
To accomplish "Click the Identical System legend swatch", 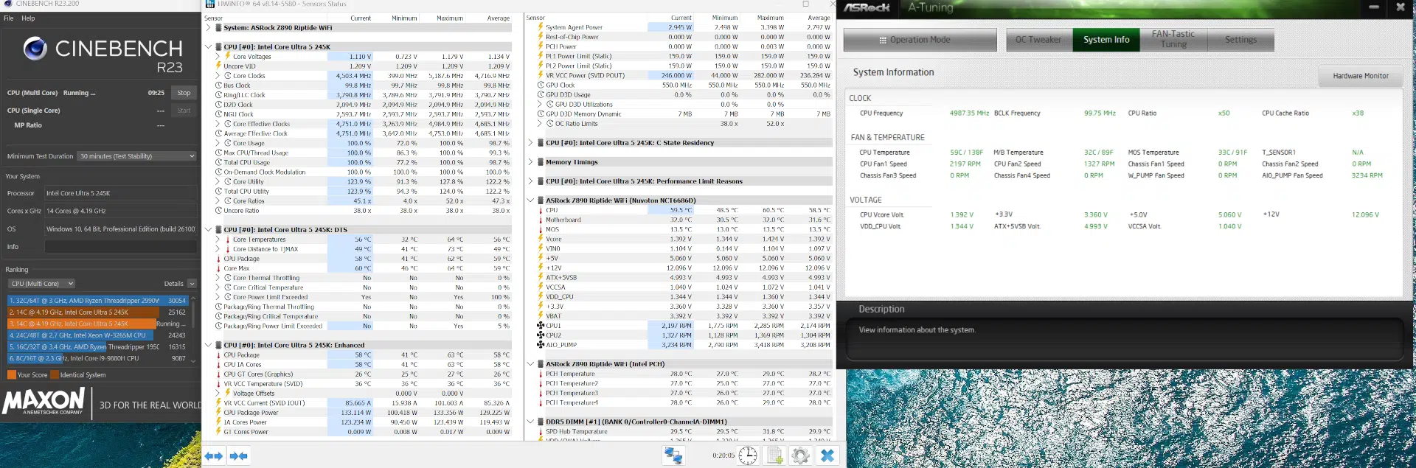I will 55,375.
